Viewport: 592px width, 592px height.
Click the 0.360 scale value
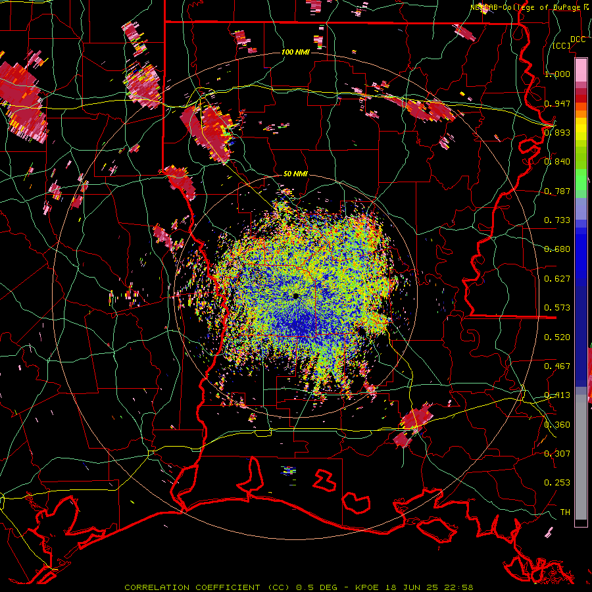(557, 425)
